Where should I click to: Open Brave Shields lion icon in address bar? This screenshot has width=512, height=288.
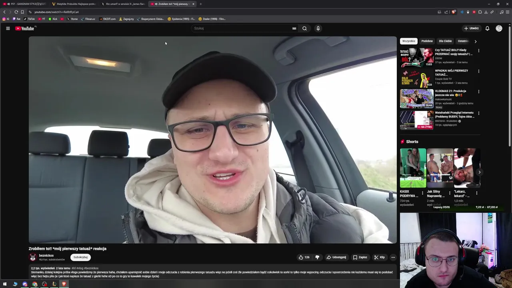coord(454,12)
